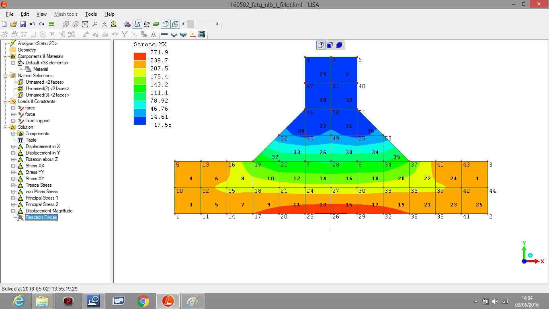The width and height of the screenshot is (549, 309).
Task: Click the red 271.9 legend swatch
Action: point(140,56)
